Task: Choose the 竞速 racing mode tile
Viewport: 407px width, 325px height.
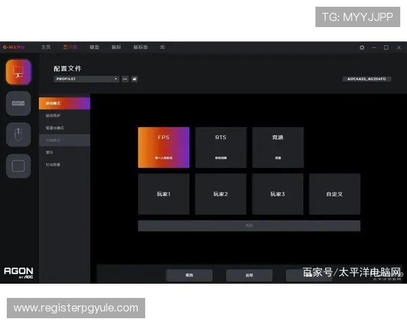Action: 277,148
